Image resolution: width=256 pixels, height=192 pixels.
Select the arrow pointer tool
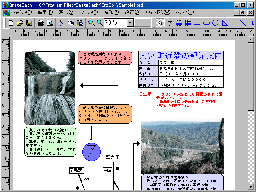click(160, 23)
